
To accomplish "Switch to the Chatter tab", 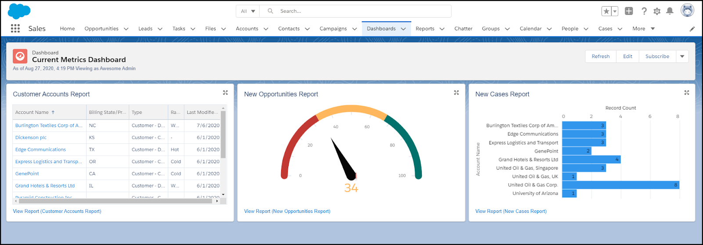I will (463, 29).
